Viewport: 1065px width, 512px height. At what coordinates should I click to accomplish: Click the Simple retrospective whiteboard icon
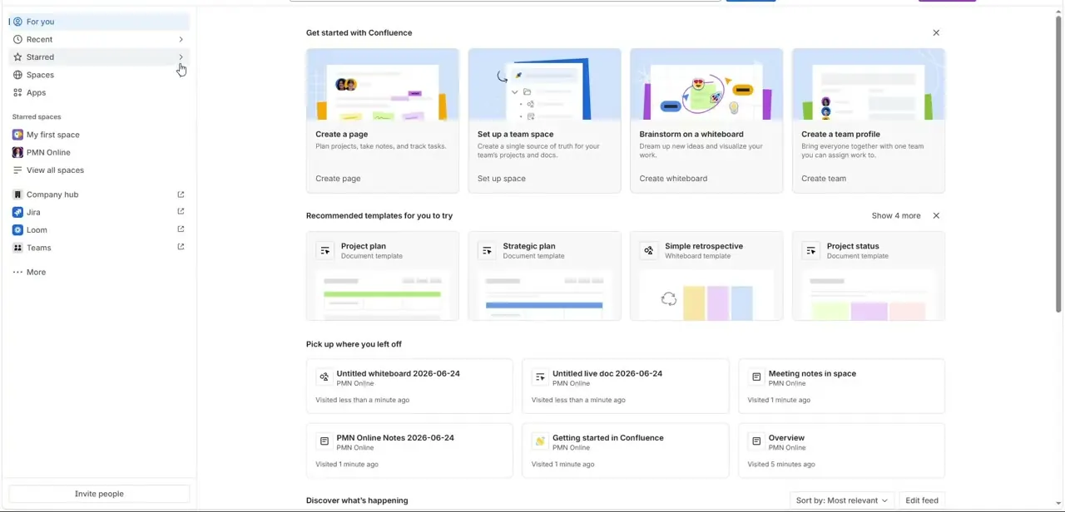[649, 250]
